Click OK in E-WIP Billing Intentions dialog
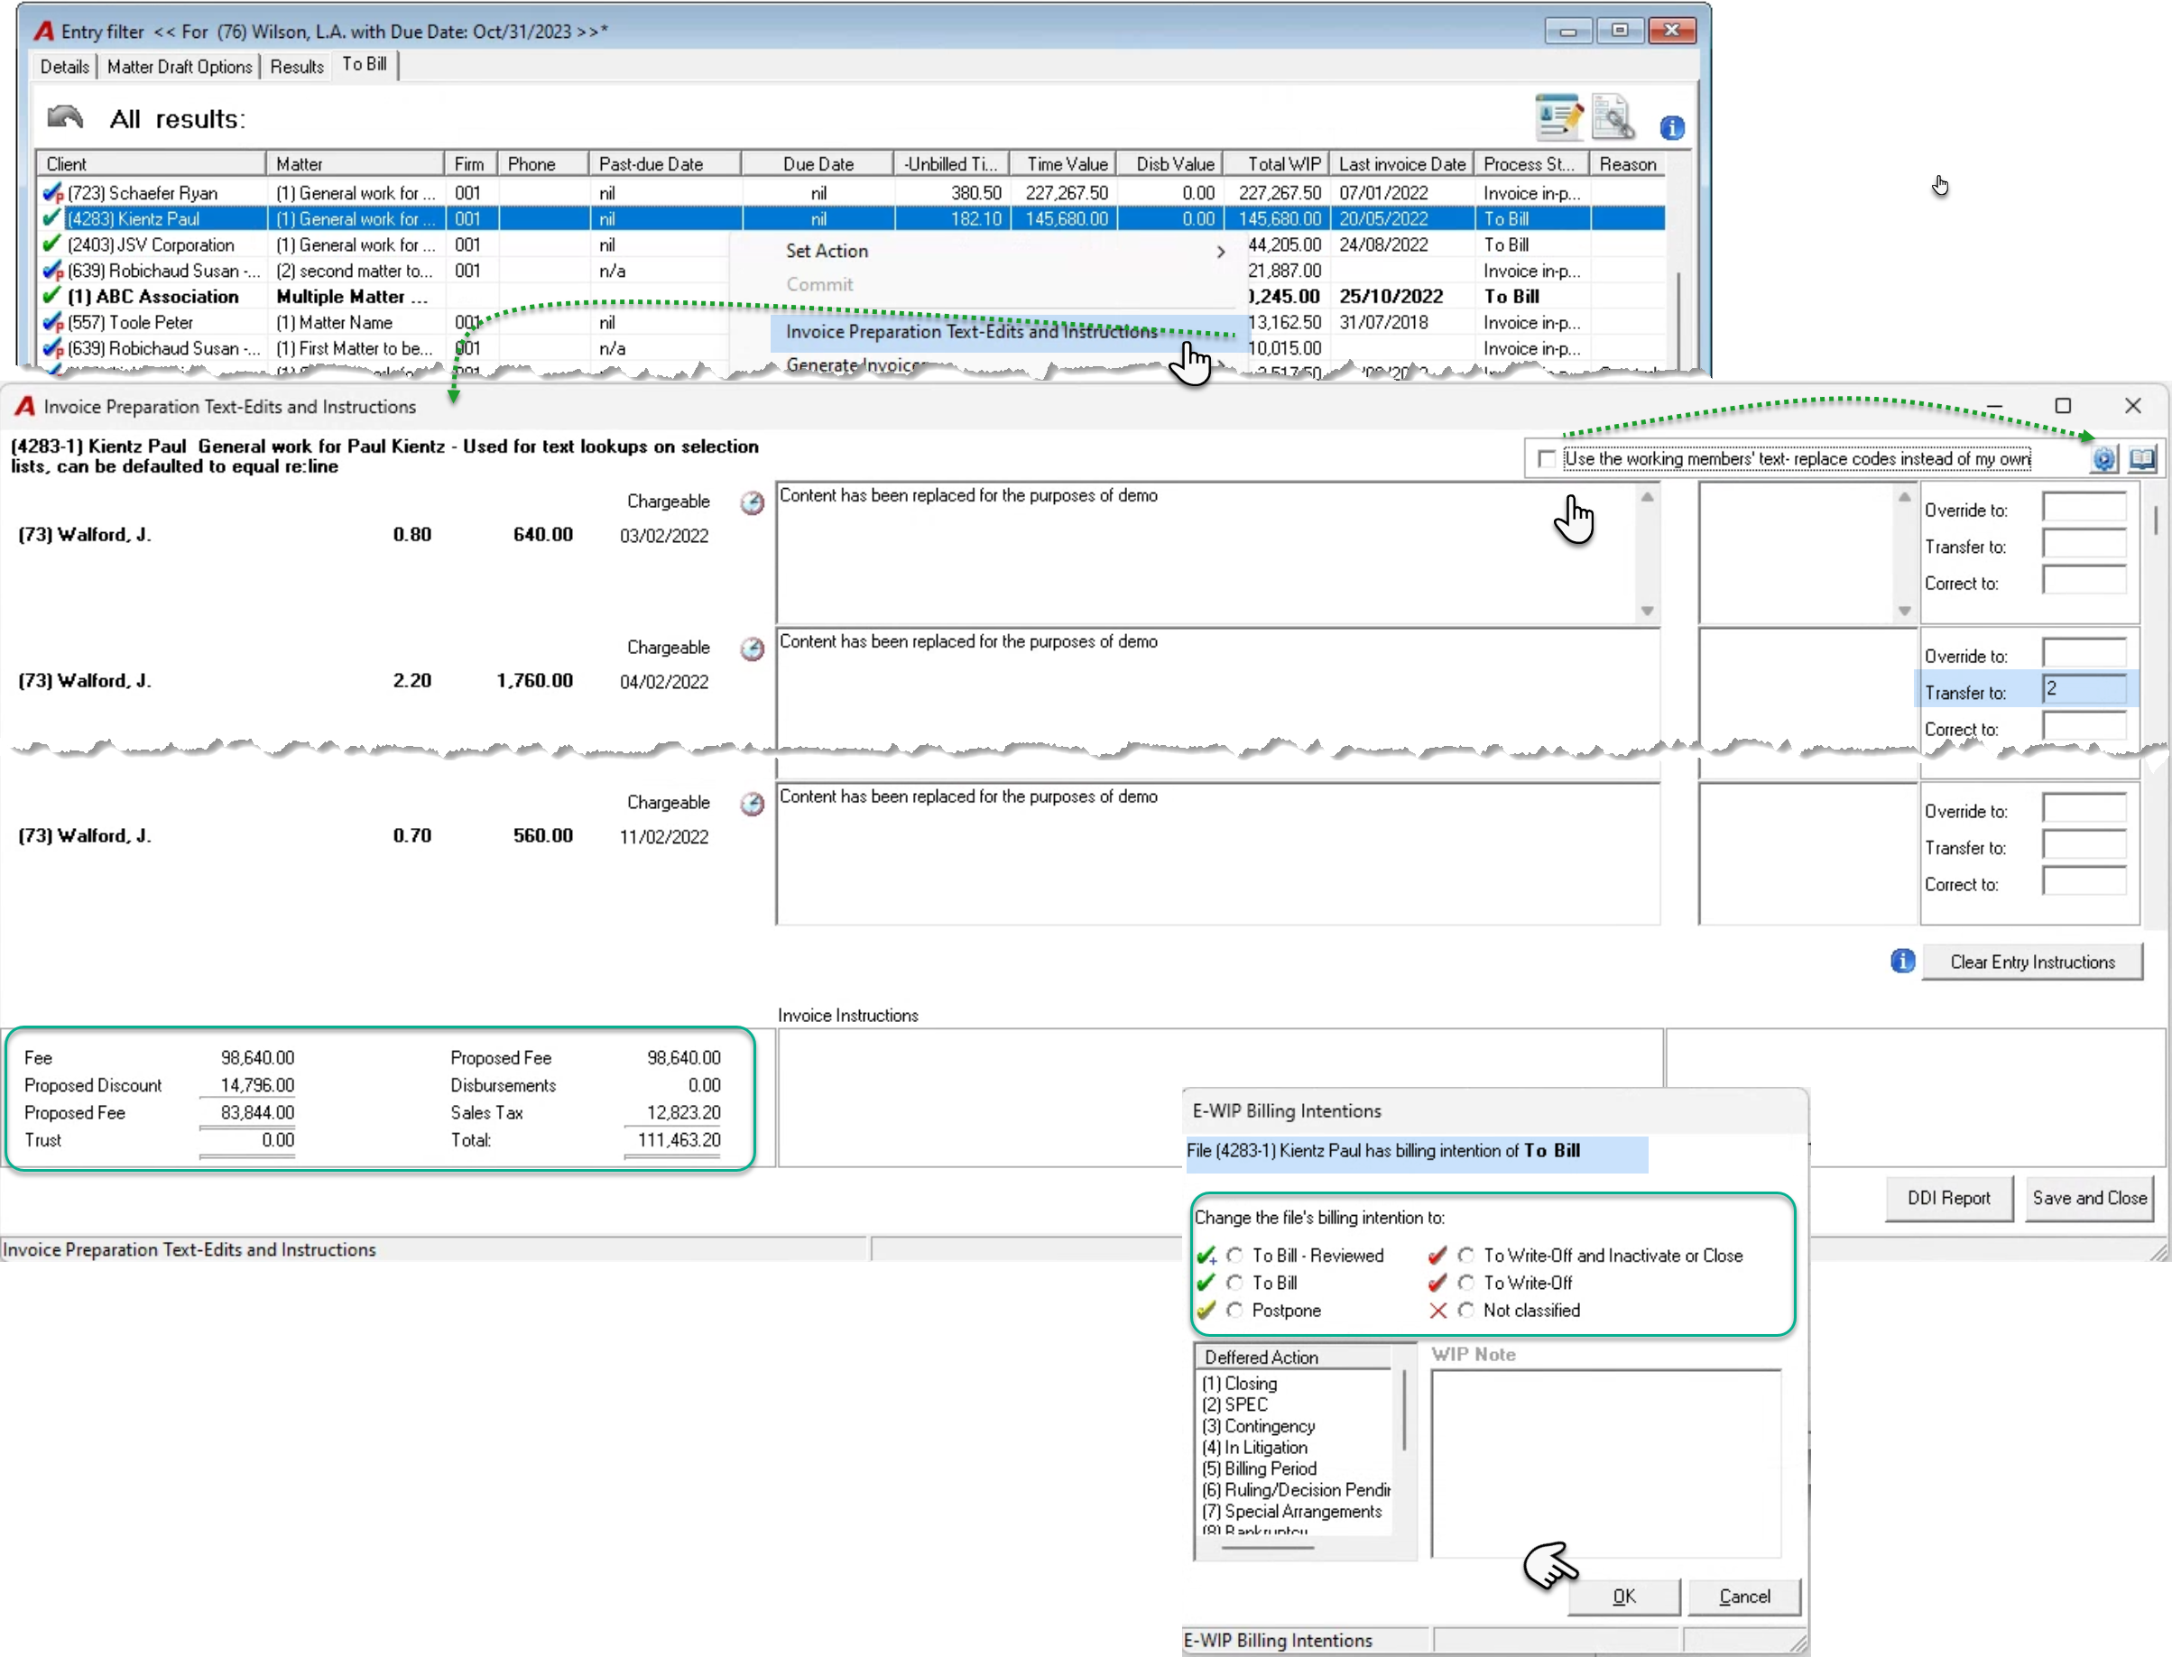The height and width of the screenshot is (1657, 2172). (1623, 1596)
